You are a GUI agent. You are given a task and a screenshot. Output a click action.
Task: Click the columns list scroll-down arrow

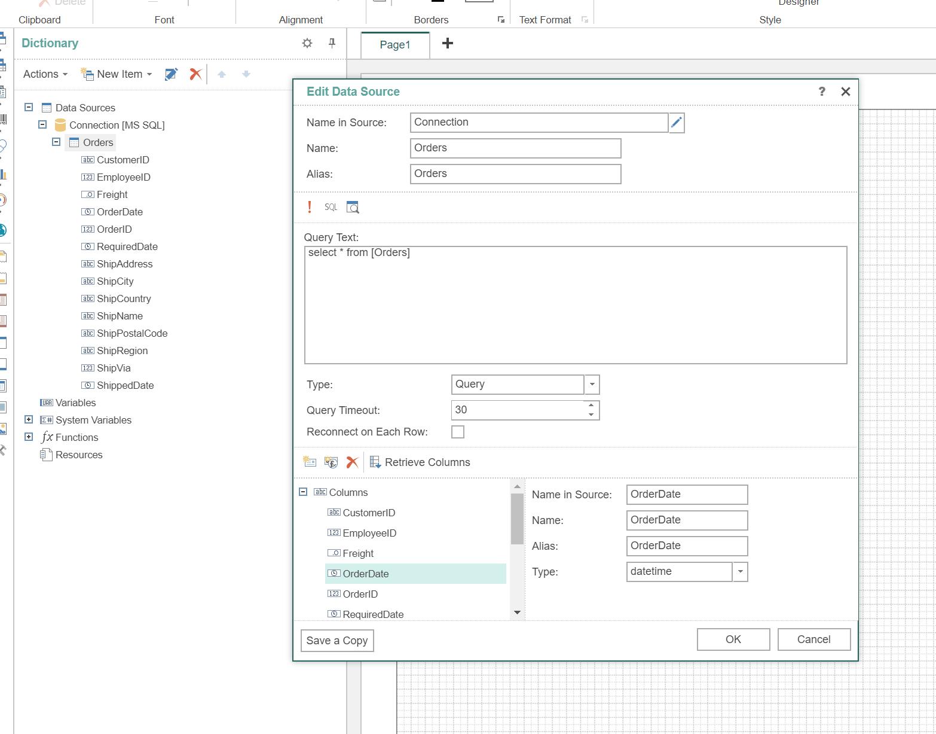click(x=517, y=613)
